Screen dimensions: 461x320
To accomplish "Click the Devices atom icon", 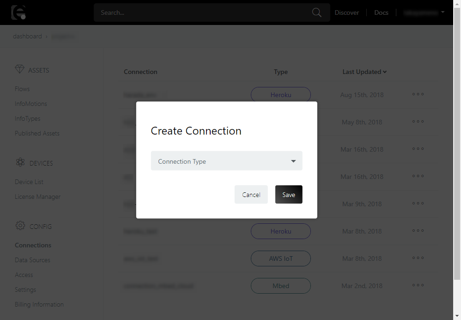I will point(20,163).
